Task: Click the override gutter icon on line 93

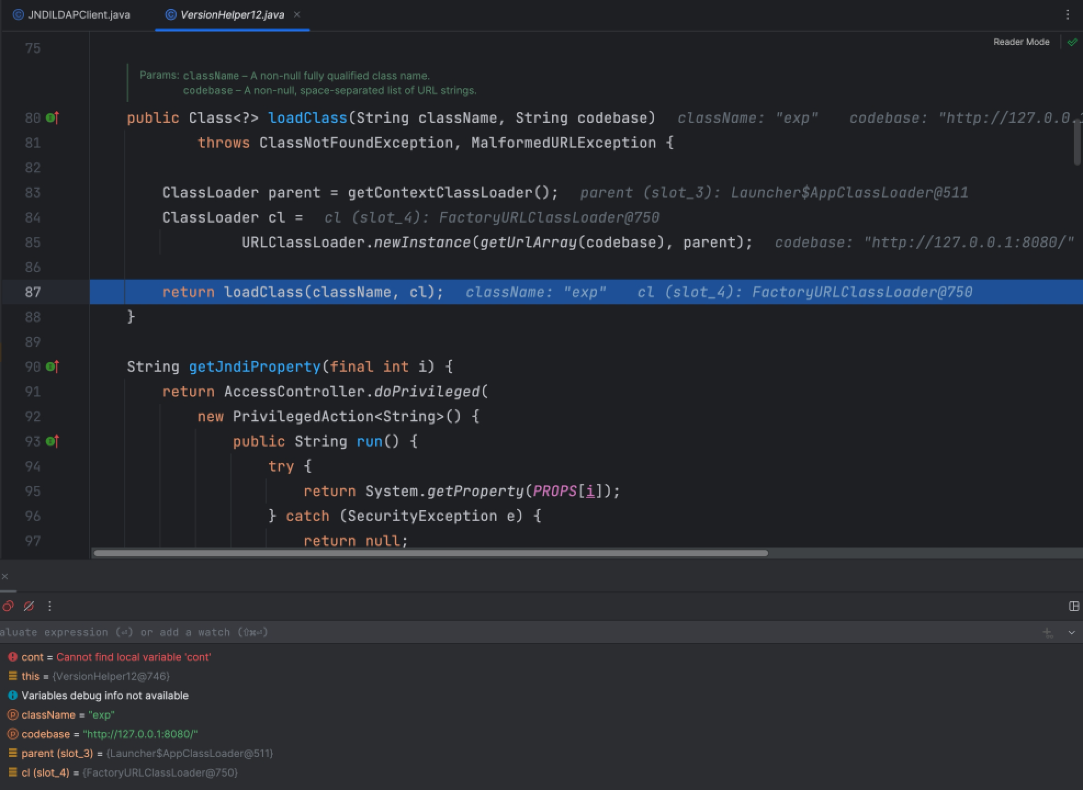Action: point(53,441)
